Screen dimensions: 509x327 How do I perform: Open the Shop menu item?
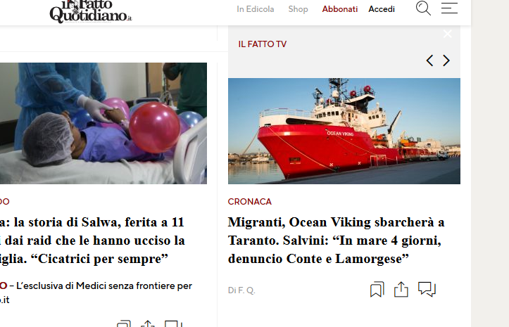click(298, 9)
